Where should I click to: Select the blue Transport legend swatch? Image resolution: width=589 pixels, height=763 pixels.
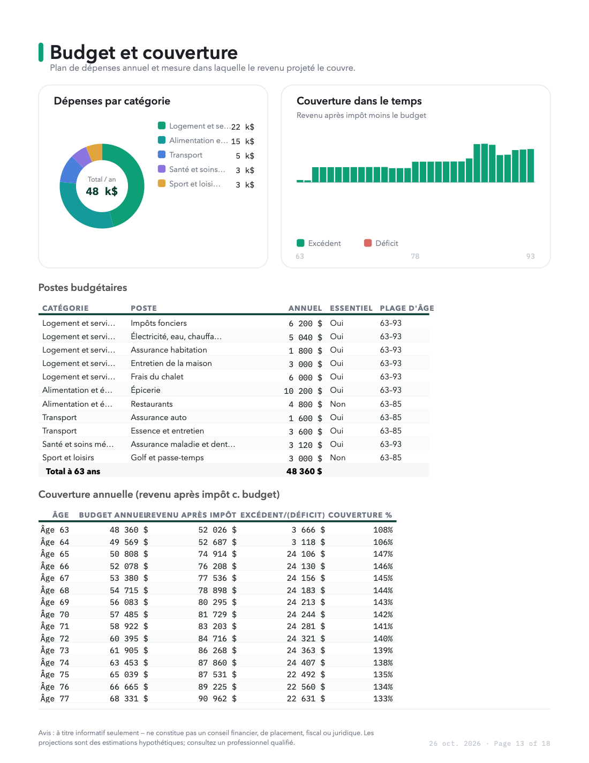point(162,155)
